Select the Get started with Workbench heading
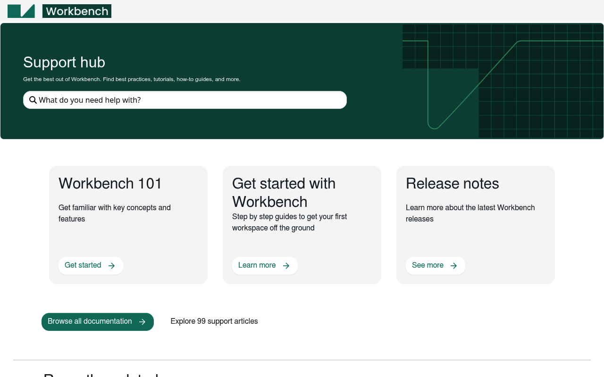 284,192
